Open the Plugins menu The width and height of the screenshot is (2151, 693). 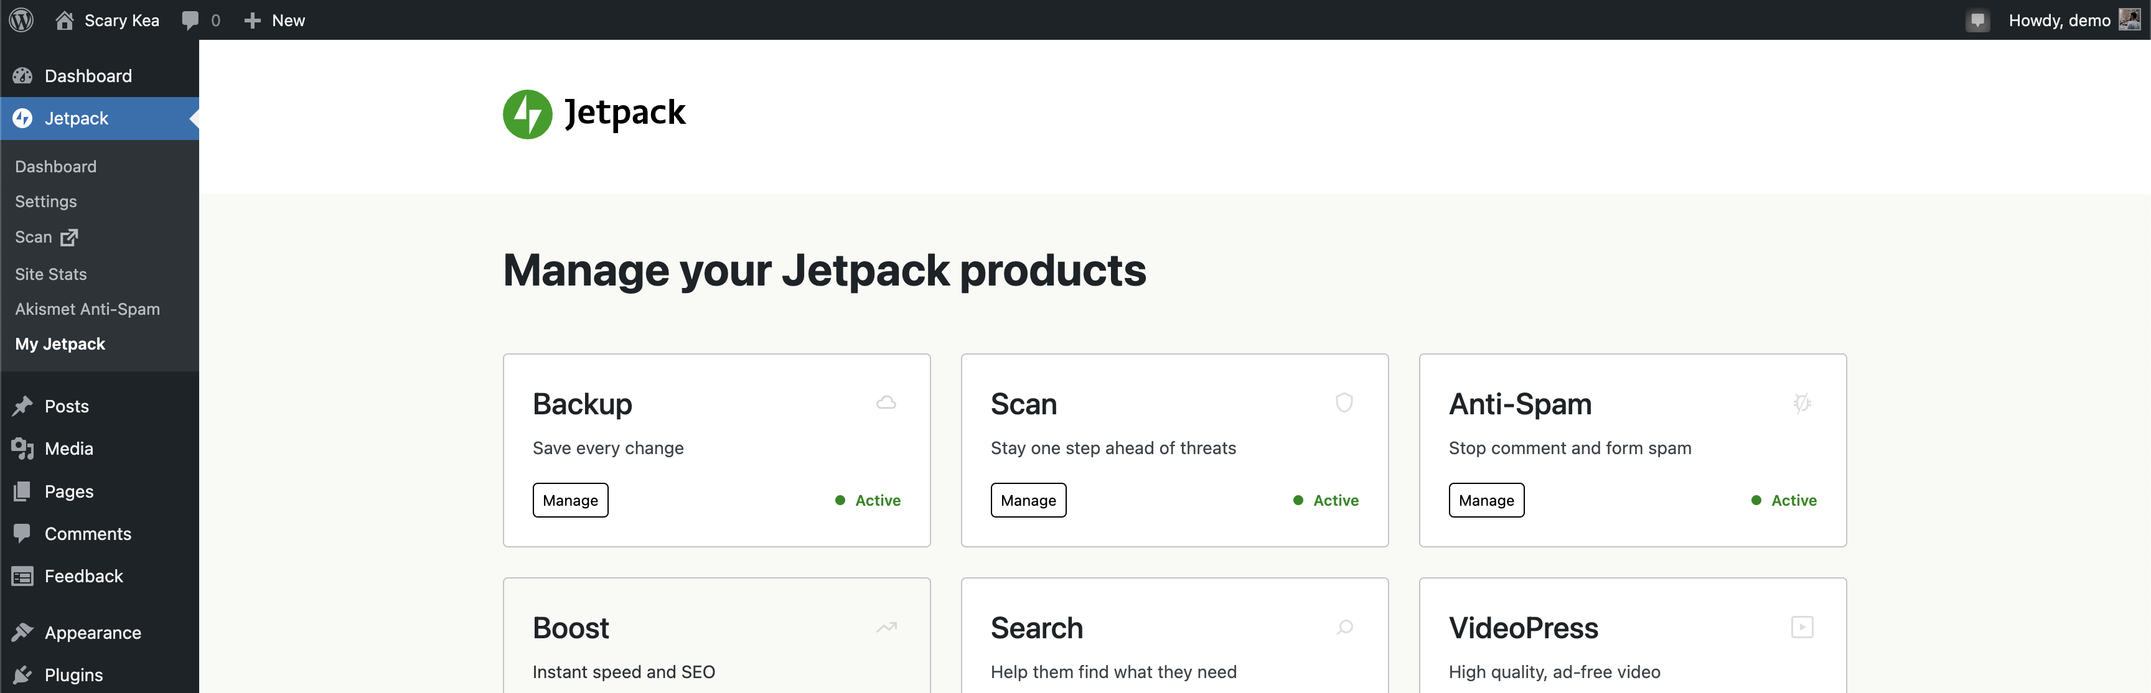click(100, 674)
